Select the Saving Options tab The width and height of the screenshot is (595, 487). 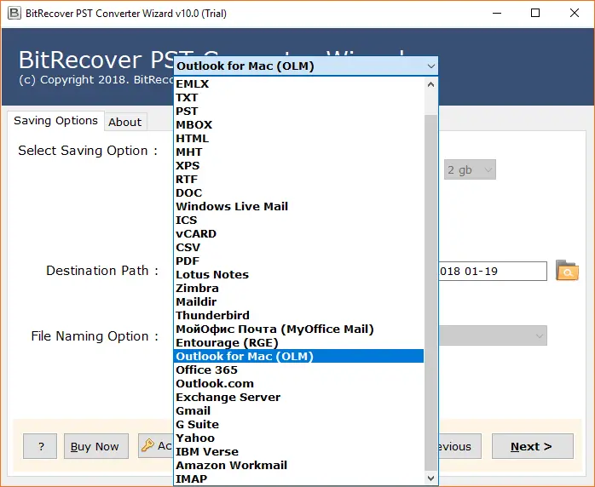[x=55, y=121]
